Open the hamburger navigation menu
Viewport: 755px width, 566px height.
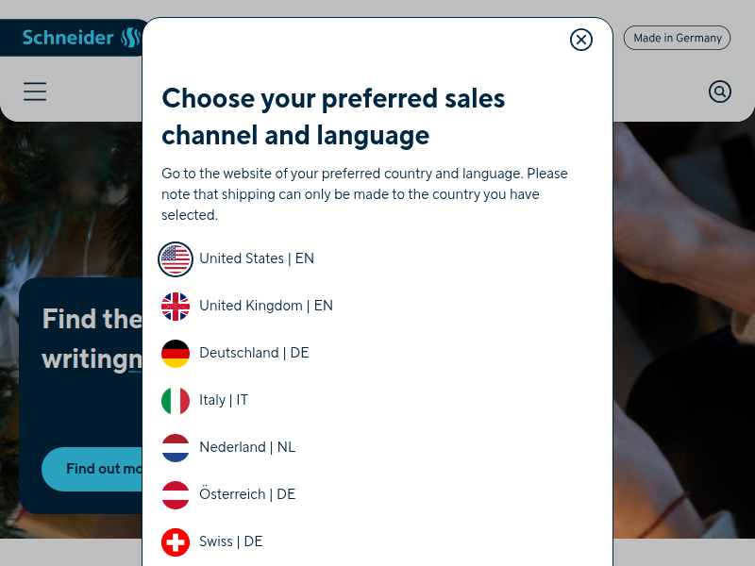point(35,92)
